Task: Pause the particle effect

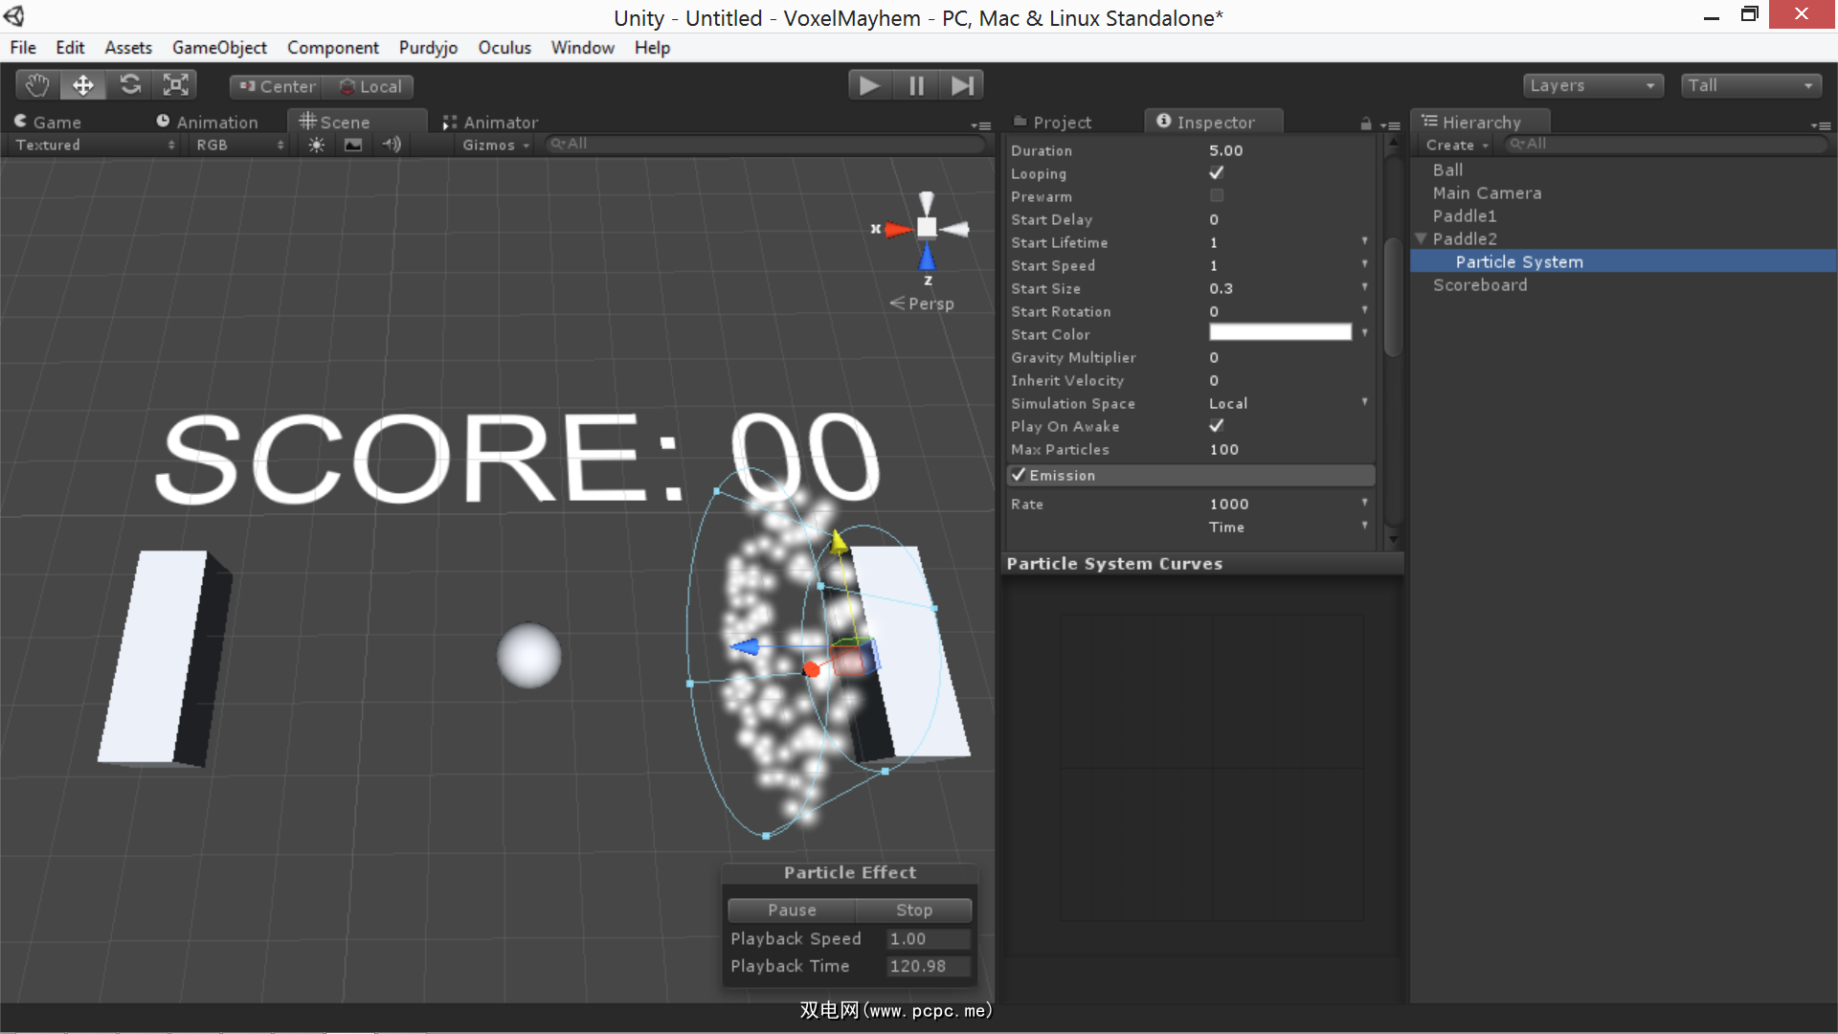Action: (x=792, y=910)
